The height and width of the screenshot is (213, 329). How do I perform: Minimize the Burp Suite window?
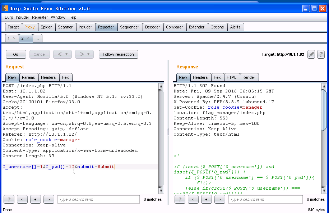coord(306,9)
